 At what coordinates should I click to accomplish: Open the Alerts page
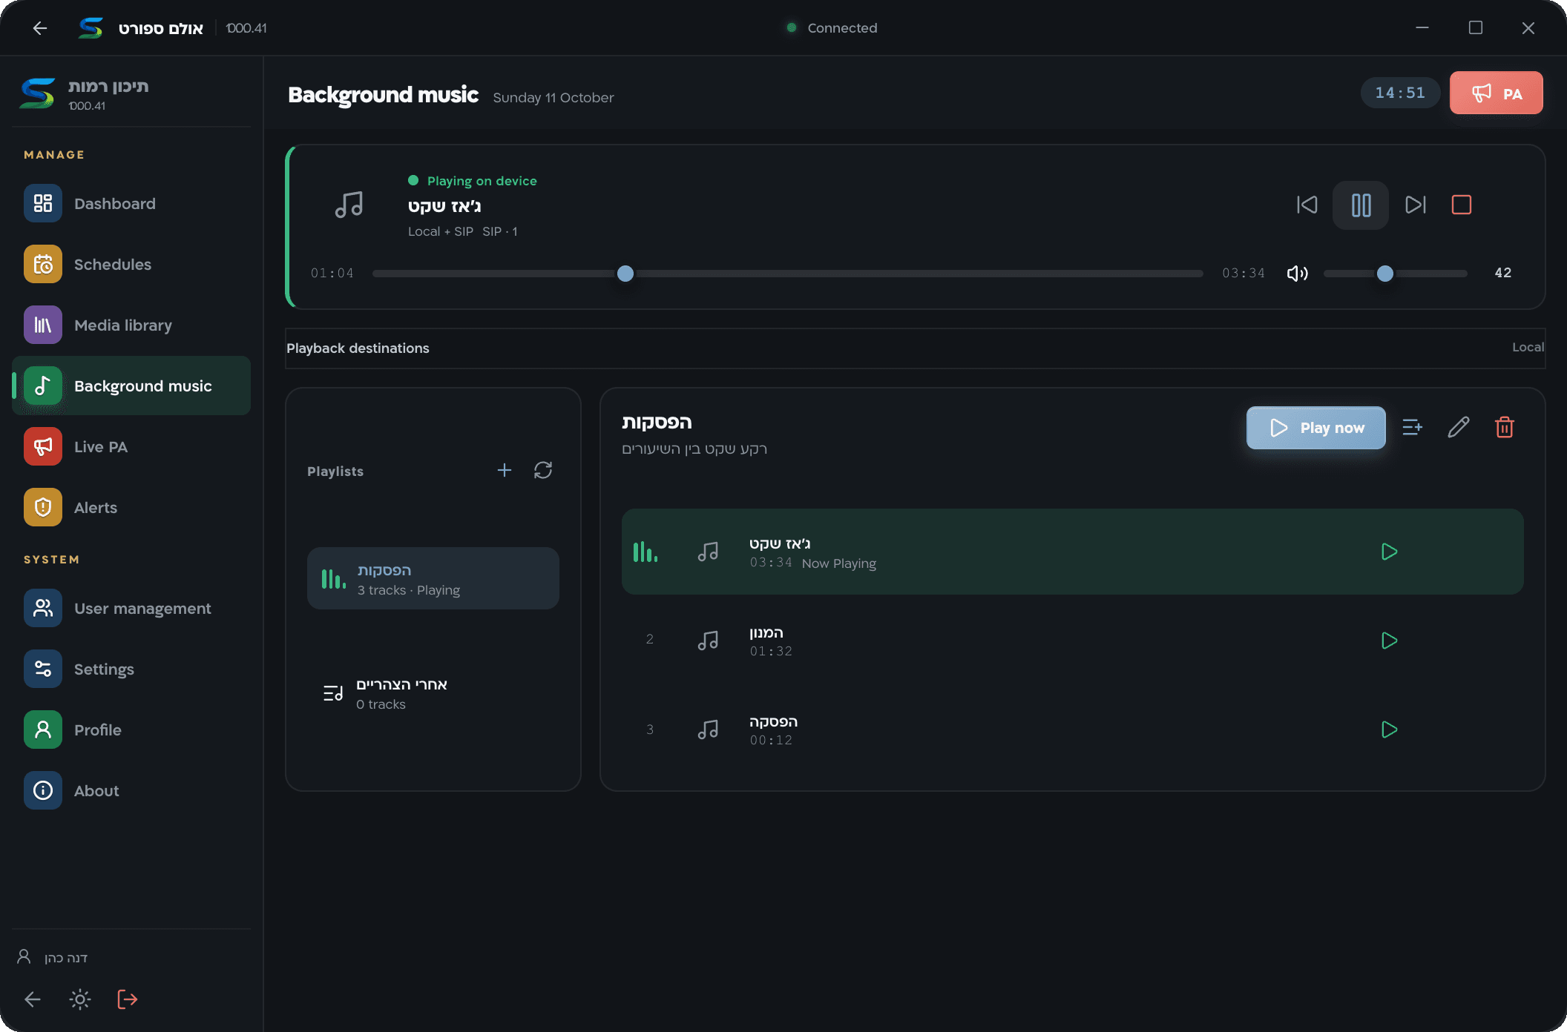point(131,507)
